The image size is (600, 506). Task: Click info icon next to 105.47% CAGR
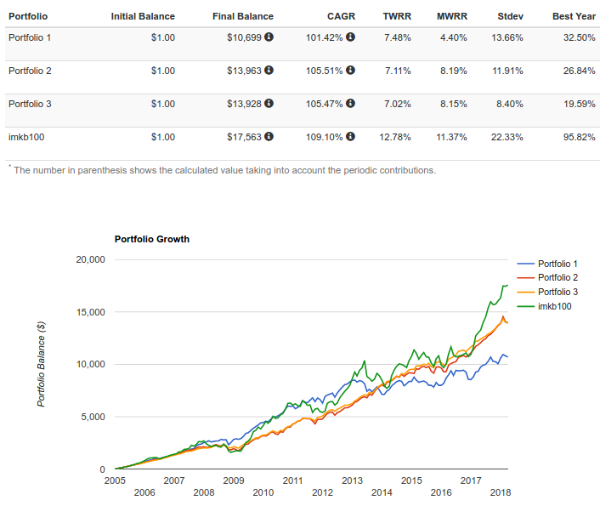click(350, 104)
